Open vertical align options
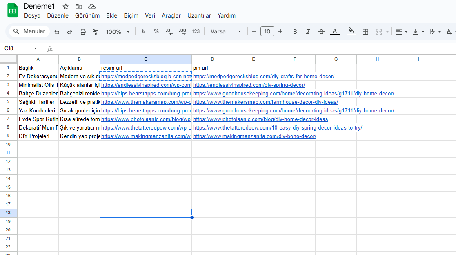The width and height of the screenshot is (456, 255). (418, 32)
